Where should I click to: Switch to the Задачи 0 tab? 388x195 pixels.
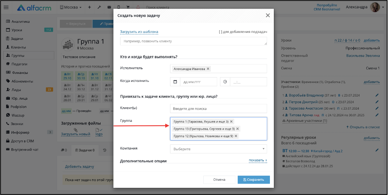(85, 150)
